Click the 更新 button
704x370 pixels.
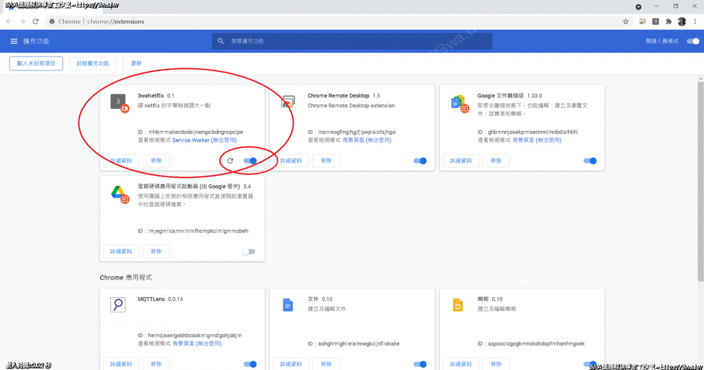click(136, 63)
